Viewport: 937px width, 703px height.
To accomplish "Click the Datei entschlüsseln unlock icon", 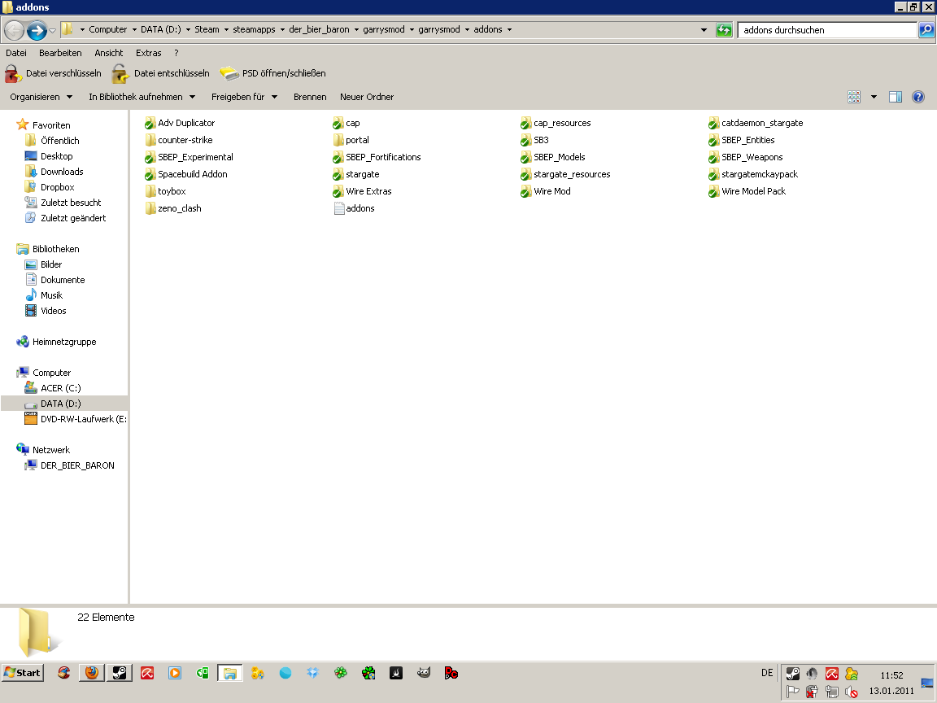I will point(120,74).
